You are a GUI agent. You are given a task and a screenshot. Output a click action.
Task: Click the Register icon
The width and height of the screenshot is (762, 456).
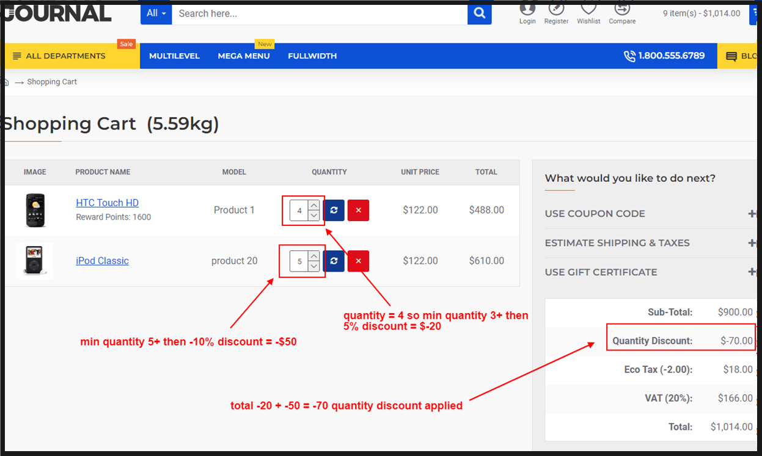pos(555,10)
